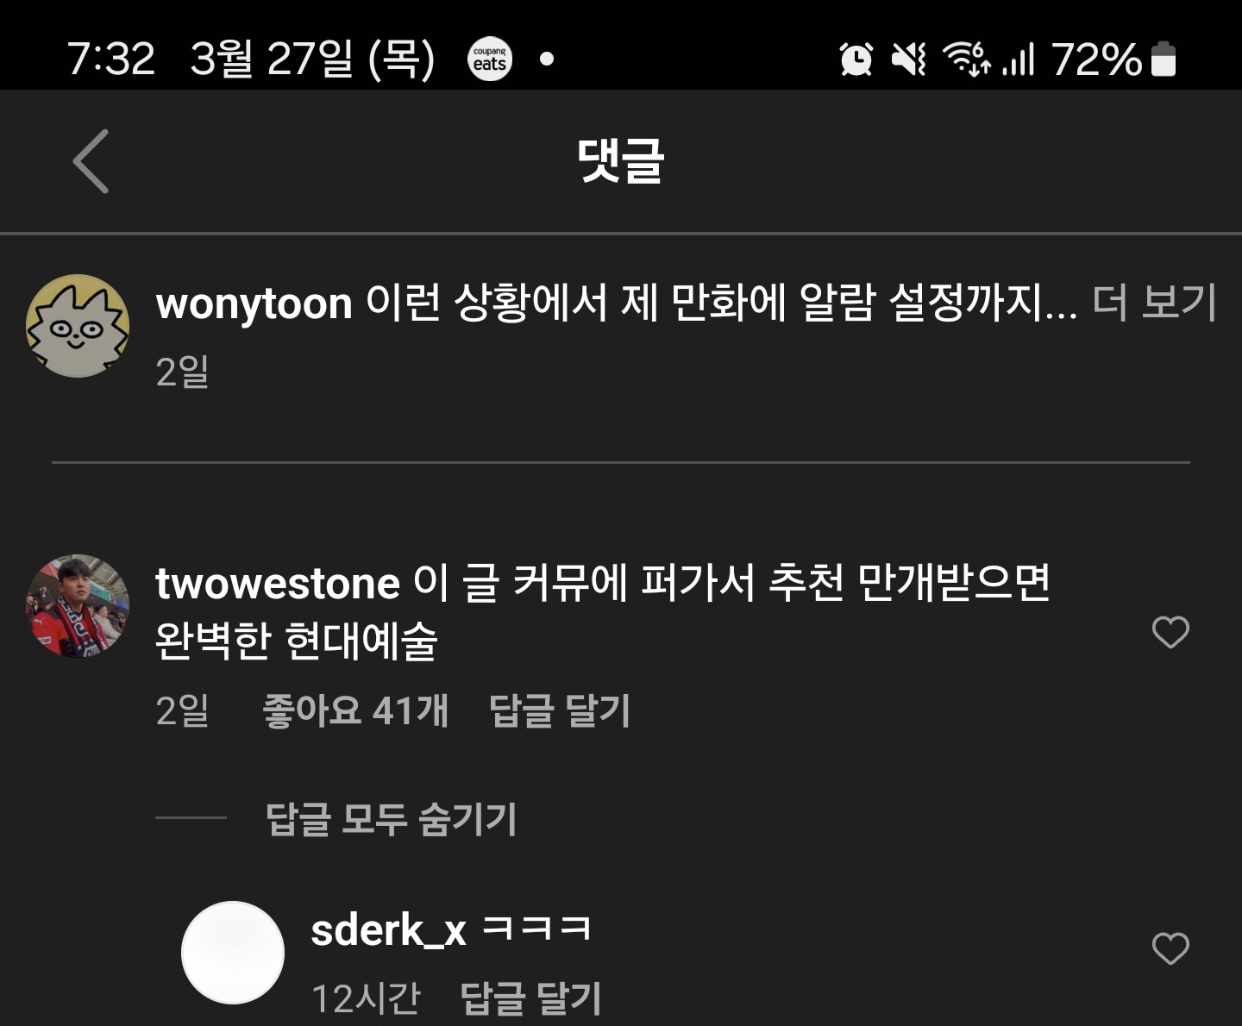
Task: Tap the back arrow in the 댓글 header
Action: (91, 161)
